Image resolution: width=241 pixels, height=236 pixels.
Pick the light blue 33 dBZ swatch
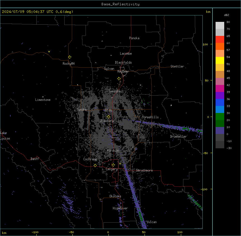pos(220,109)
